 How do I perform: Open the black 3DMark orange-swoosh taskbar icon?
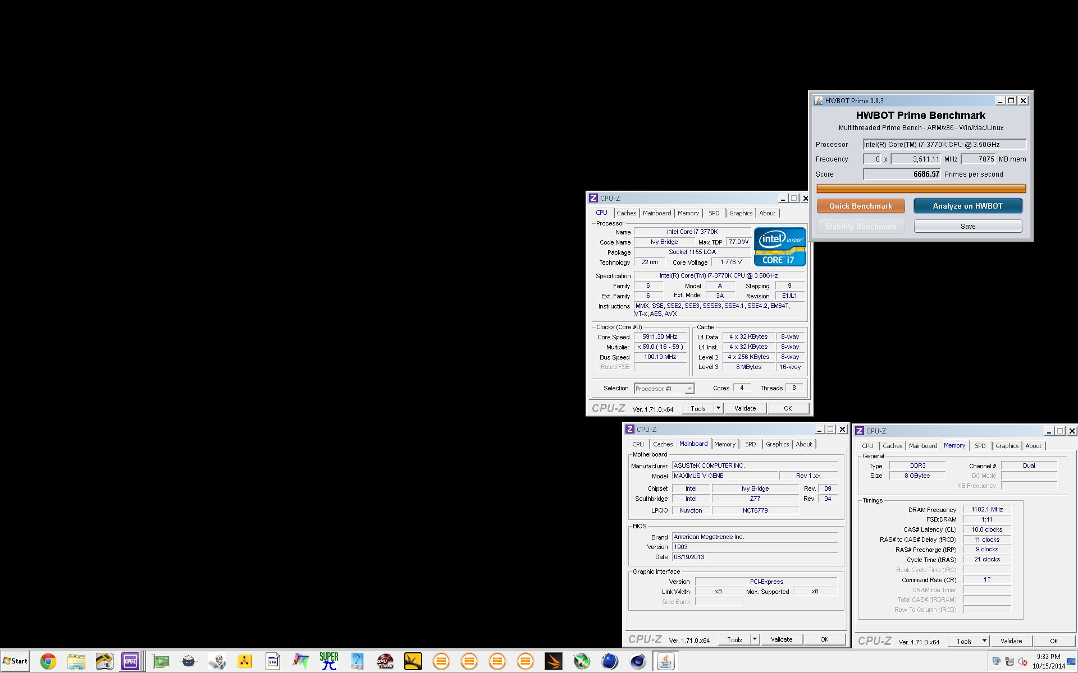click(x=554, y=662)
